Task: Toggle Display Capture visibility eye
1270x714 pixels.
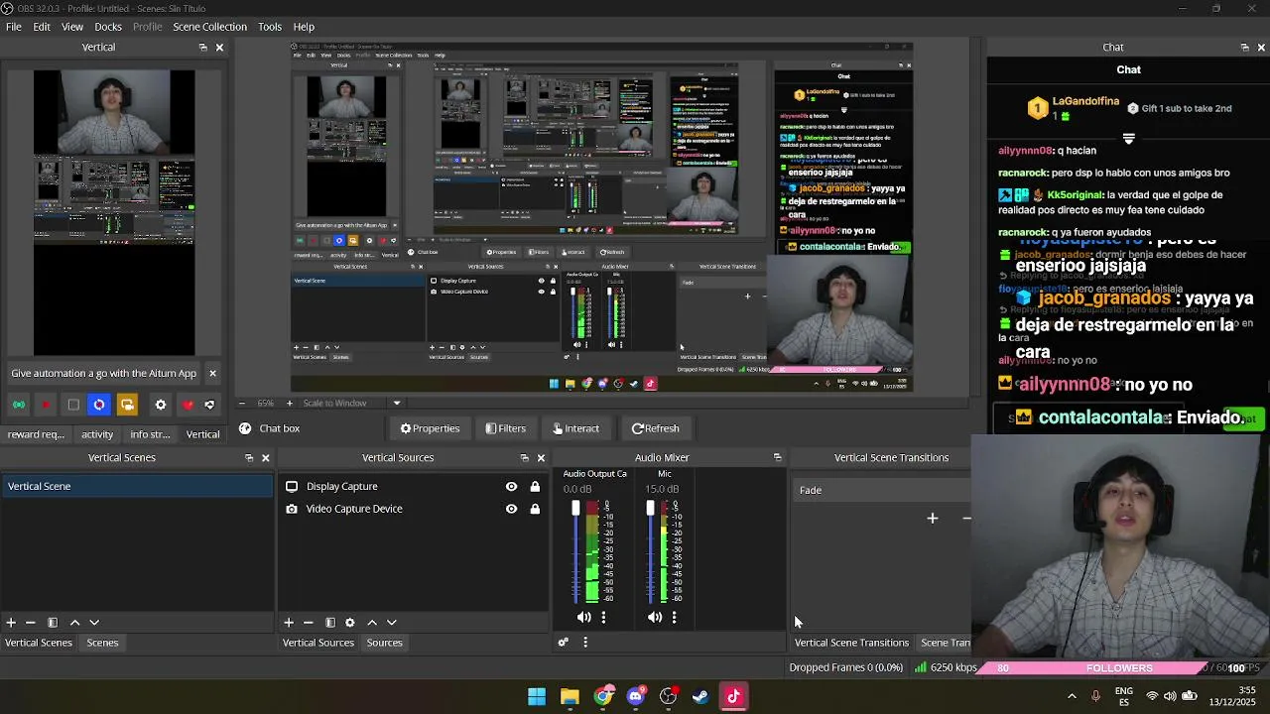Action: tap(511, 486)
